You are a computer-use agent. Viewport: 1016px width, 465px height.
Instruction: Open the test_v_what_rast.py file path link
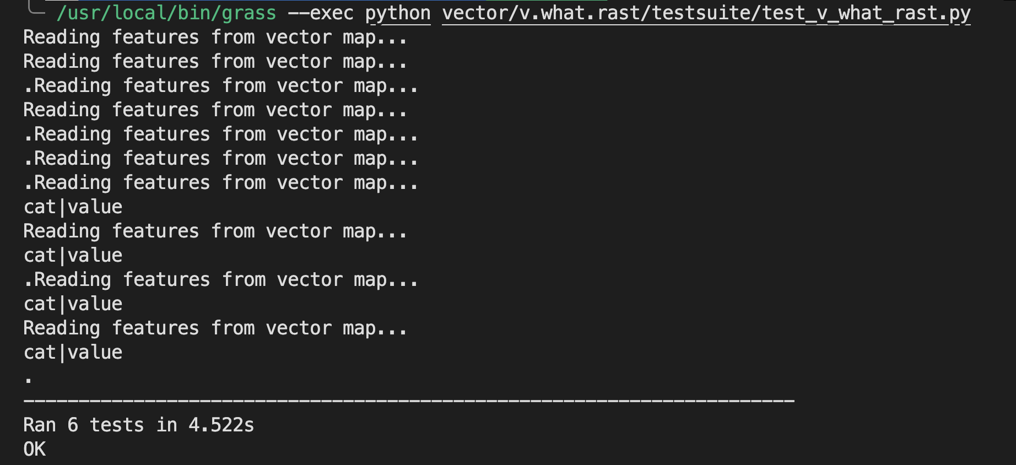[x=706, y=13]
